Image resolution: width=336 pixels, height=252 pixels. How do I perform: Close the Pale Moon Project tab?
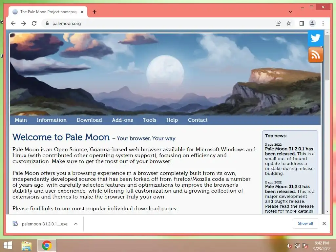click(x=82, y=12)
